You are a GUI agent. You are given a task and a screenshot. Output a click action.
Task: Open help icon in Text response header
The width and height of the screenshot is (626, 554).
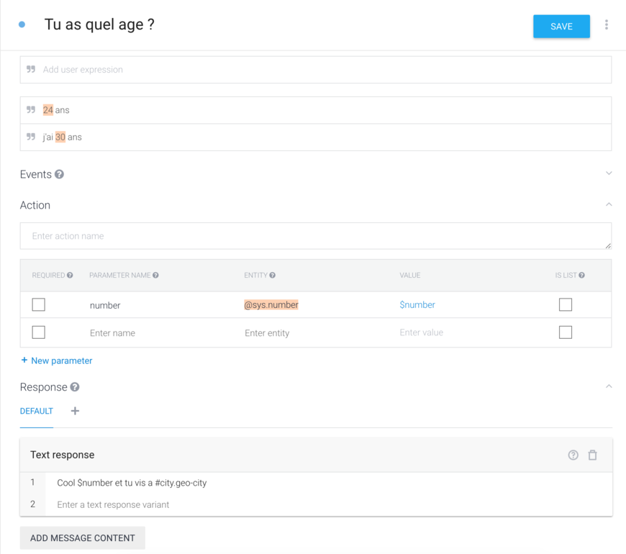click(x=573, y=455)
